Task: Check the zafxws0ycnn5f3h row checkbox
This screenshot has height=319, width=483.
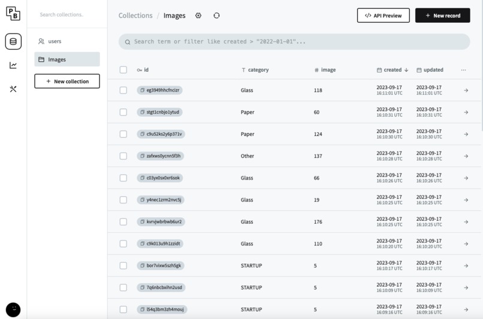Action: point(123,156)
